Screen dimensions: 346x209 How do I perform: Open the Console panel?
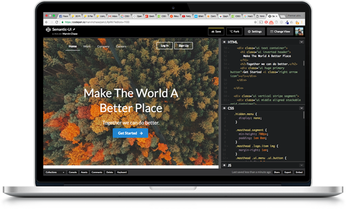(x=72, y=172)
